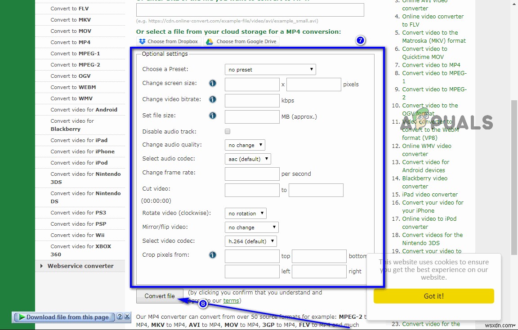
Task: Click the page vertical scrollbar
Action: [x=514, y=178]
